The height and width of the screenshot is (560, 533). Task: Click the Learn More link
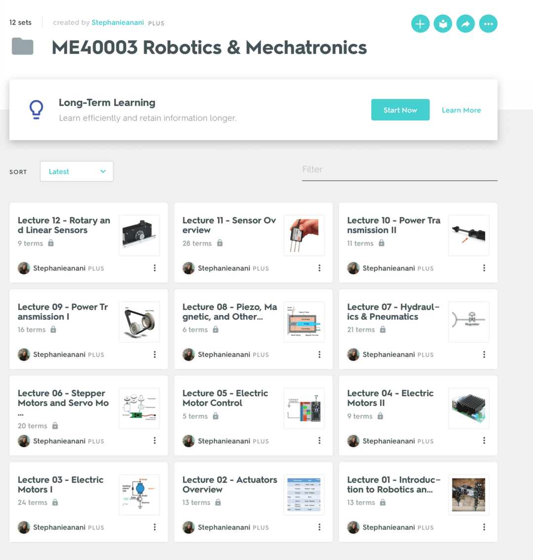pyautogui.click(x=461, y=110)
